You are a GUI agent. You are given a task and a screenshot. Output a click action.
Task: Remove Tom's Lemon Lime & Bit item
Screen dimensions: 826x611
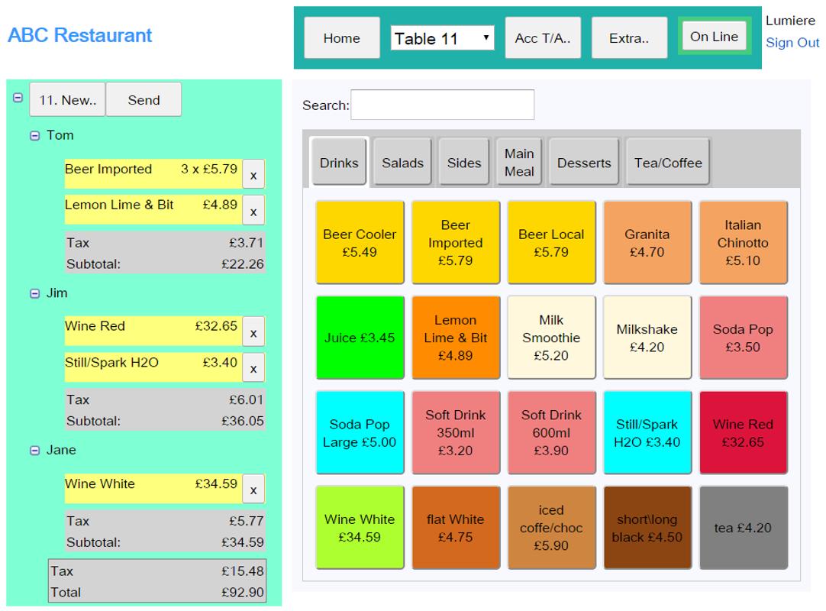point(253,210)
